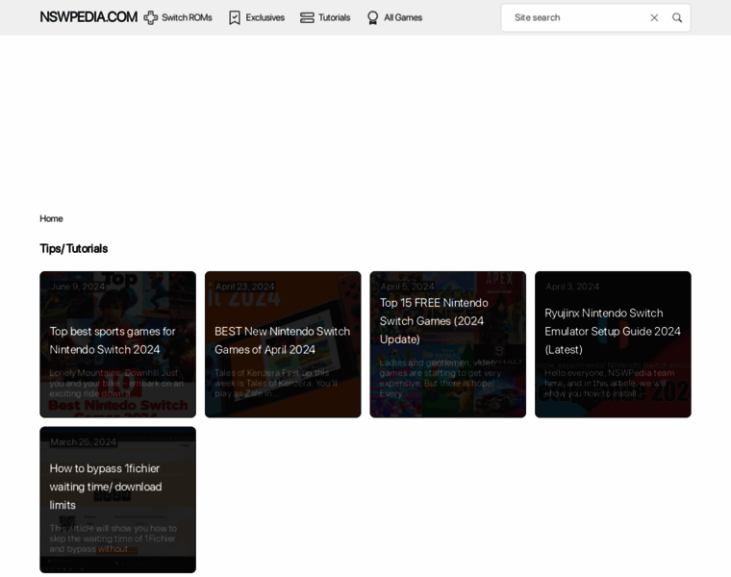Screen dimensions: 731x577
Task: Click the April 23, 2024 date text
Action: (x=244, y=287)
